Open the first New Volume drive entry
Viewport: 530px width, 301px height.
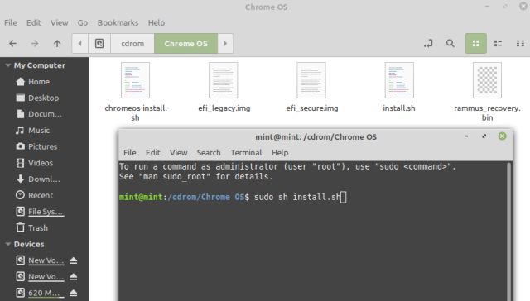tap(46, 260)
